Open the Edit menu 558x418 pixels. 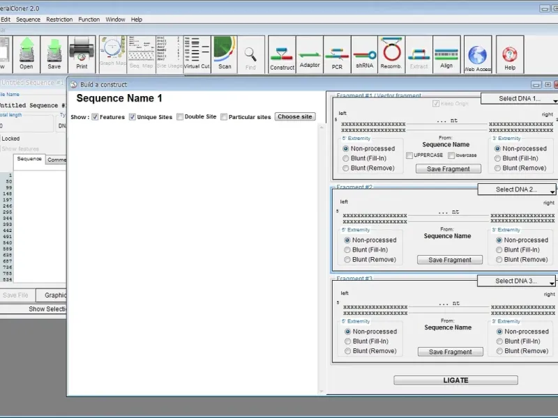coord(6,20)
